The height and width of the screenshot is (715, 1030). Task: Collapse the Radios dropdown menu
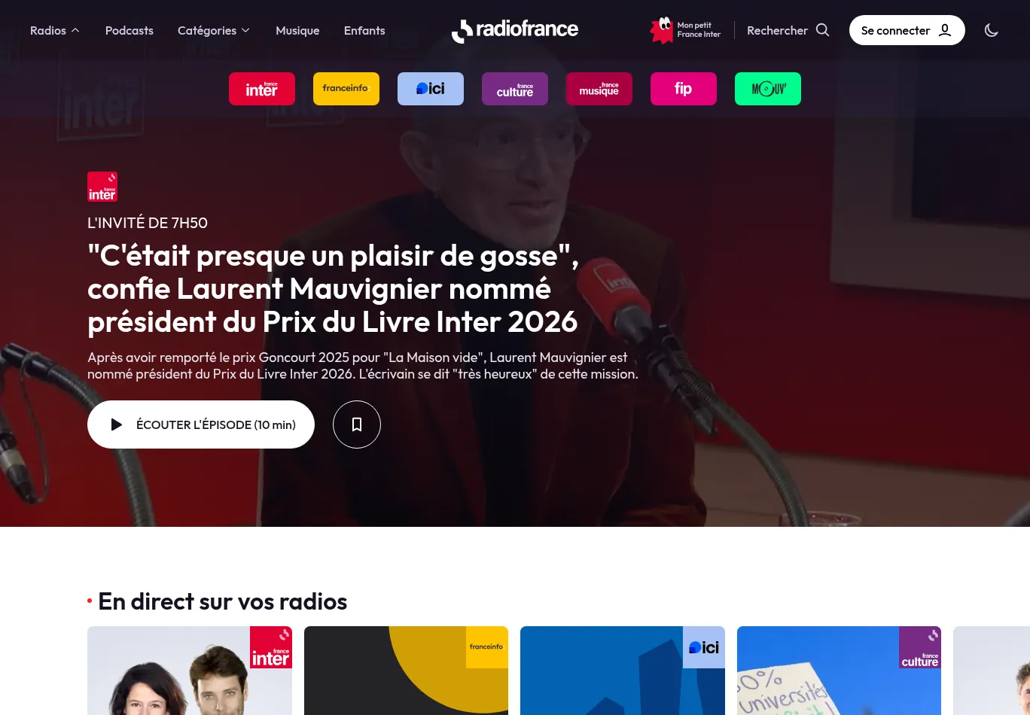click(x=55, y=30)
